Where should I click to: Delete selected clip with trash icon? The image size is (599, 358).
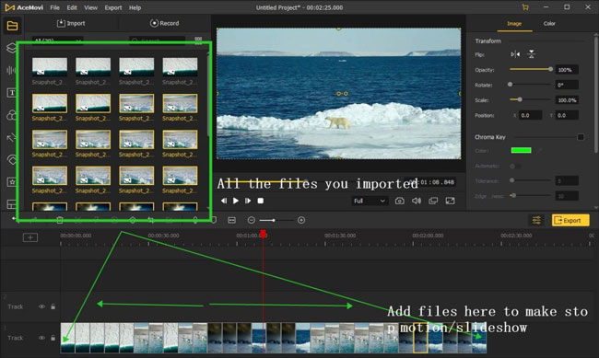tap(60, 220)
